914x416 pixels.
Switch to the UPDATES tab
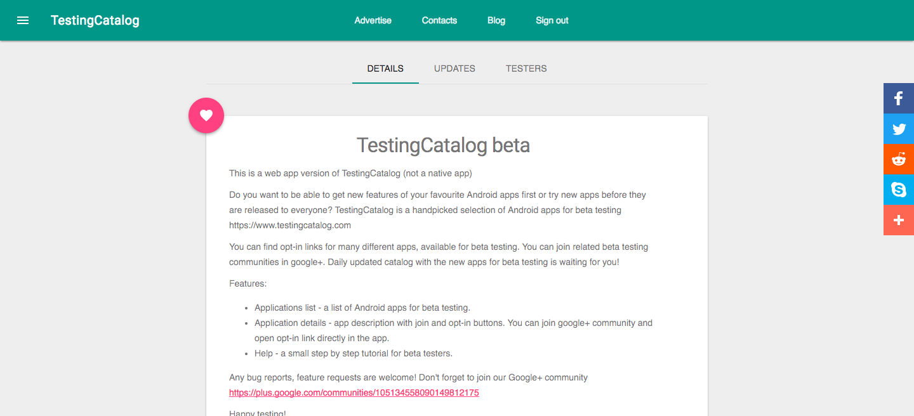pyautogui.click(x=454, y=68)
